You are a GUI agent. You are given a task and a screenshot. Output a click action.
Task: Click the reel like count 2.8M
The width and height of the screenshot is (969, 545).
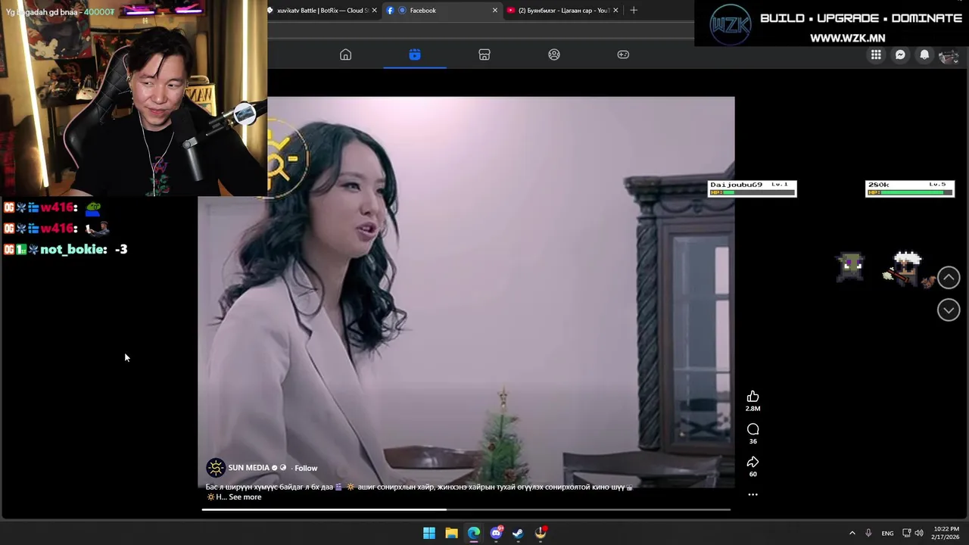pyautogui.click(x=752, y=409)
